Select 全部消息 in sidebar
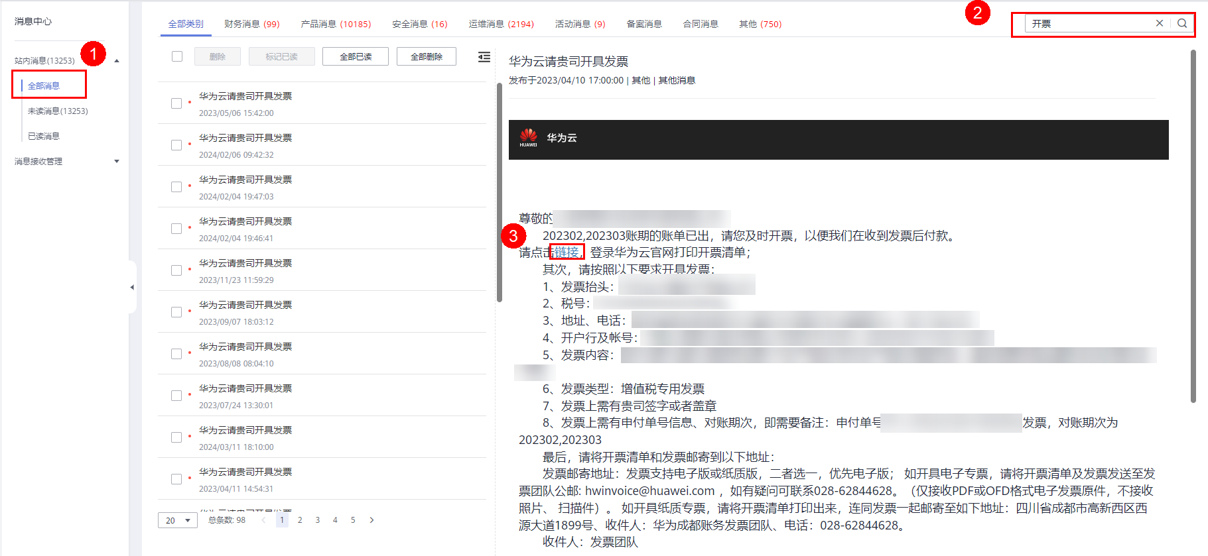Screen dimensions: 1208x556 44,85
